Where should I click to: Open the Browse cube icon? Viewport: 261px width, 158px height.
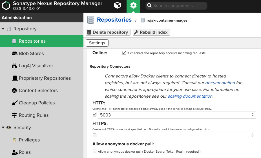pyautogui.click(x=117, y=5)
